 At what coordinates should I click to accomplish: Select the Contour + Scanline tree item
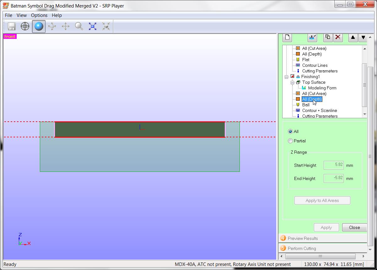(320, 110)
